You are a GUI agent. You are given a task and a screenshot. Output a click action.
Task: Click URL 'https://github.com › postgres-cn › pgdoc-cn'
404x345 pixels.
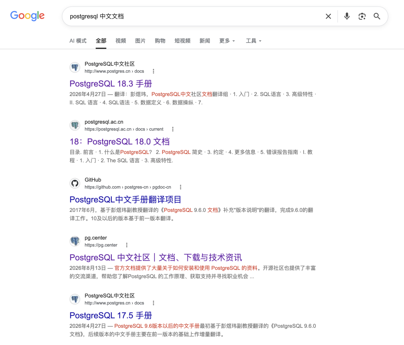(x=128, y=187)
